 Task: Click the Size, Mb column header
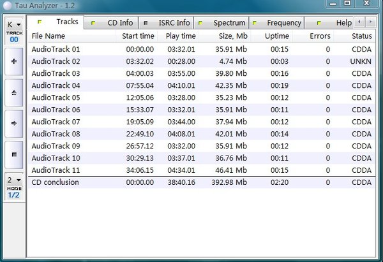click(225, 36)
